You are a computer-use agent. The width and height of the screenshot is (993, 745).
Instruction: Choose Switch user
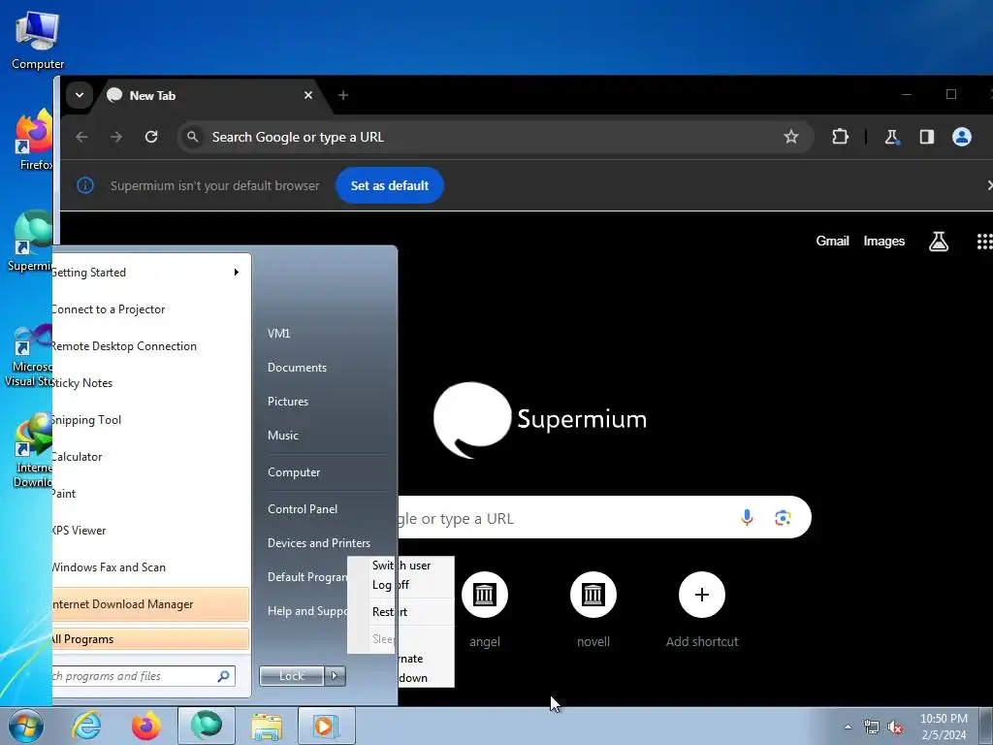coord(401,566)
